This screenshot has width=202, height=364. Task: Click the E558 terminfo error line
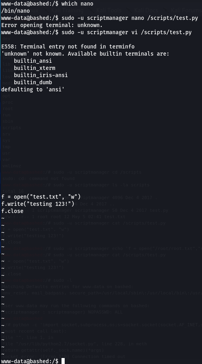[x=68, y=46]
